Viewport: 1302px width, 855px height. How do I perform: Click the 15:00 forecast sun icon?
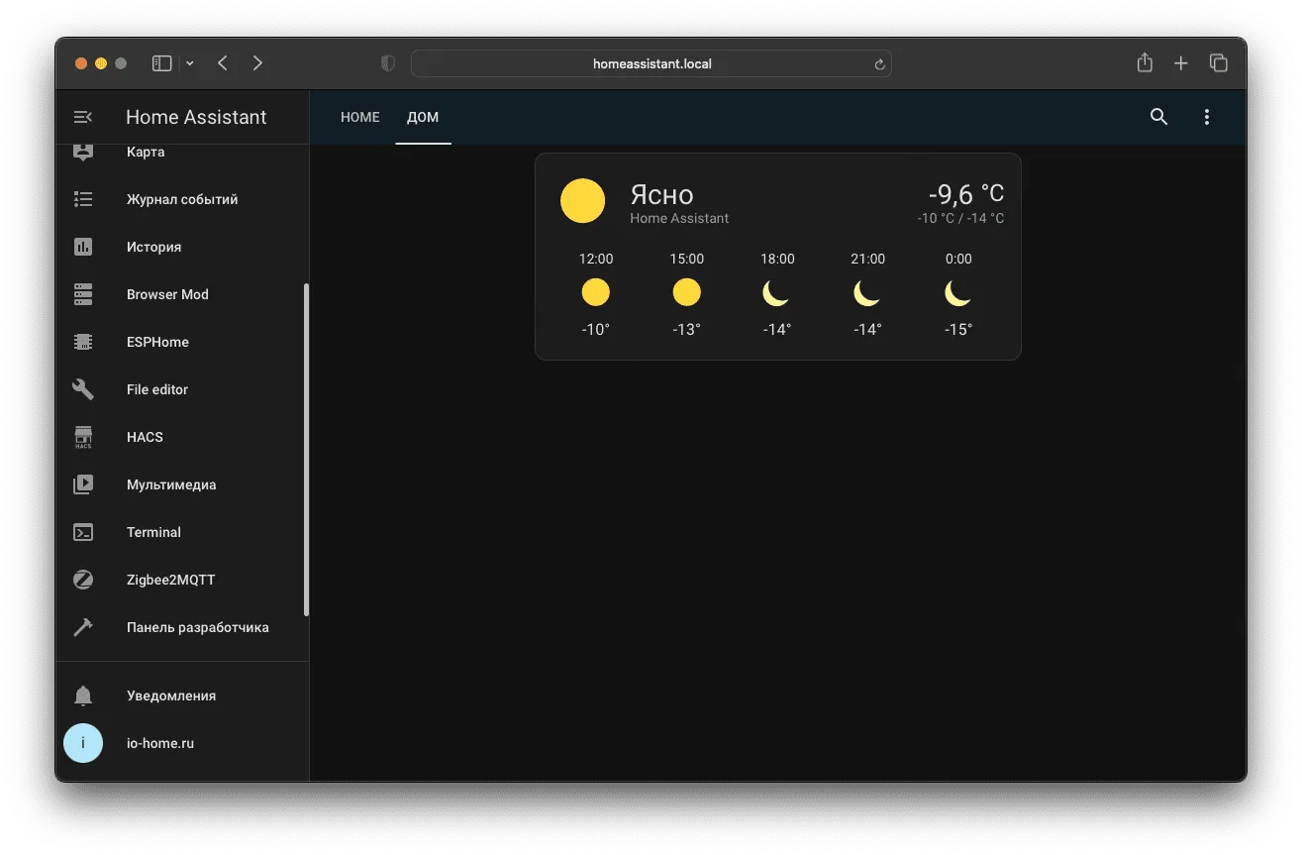click(x=686, y=292)
